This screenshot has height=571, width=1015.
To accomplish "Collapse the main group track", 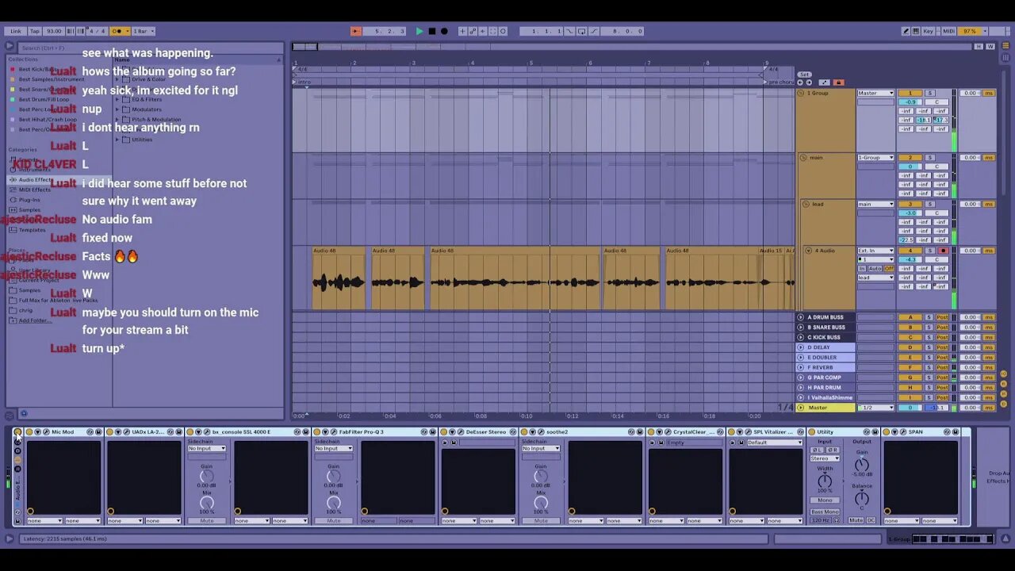I will (x=803, y=158).
